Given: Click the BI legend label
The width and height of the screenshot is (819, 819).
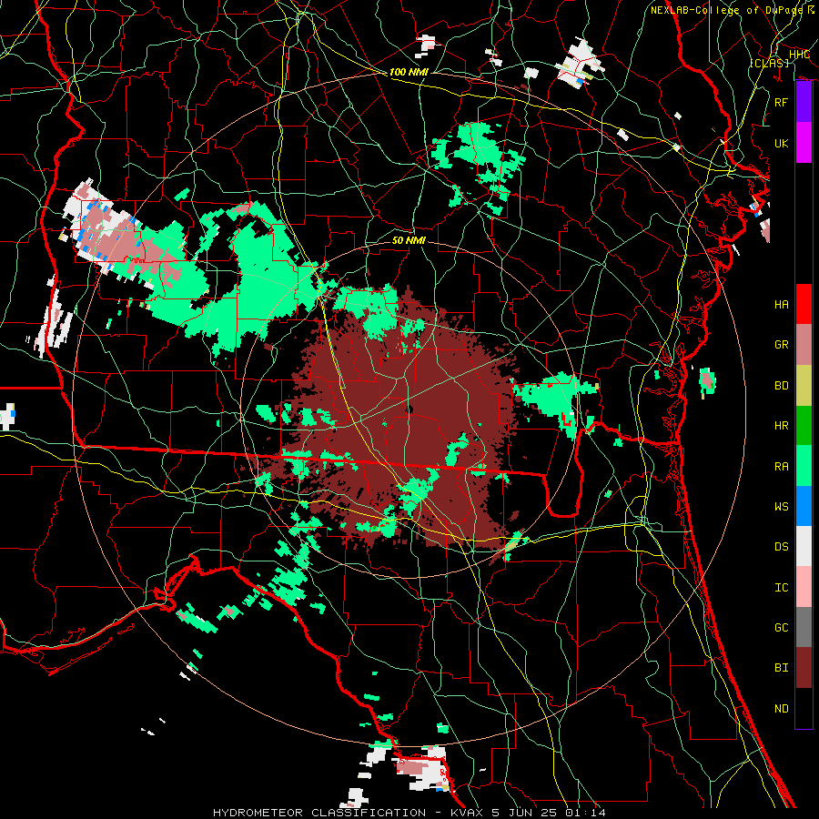Looking at the screenshot, I should [x=782, y=668].
